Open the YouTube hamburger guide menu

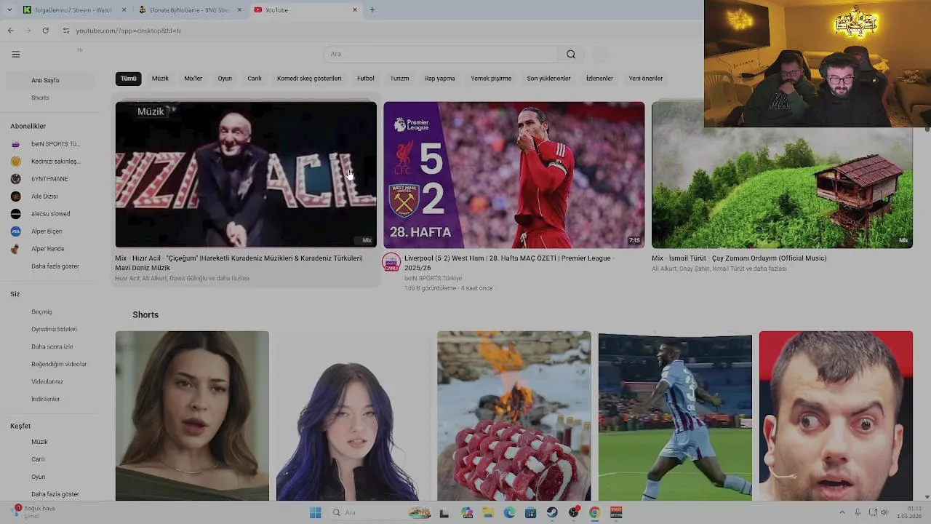pos(16,54)
